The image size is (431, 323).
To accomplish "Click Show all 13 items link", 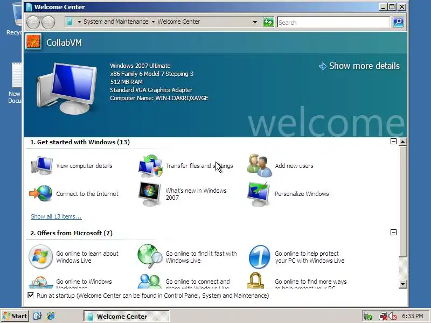I will point(56,216).
